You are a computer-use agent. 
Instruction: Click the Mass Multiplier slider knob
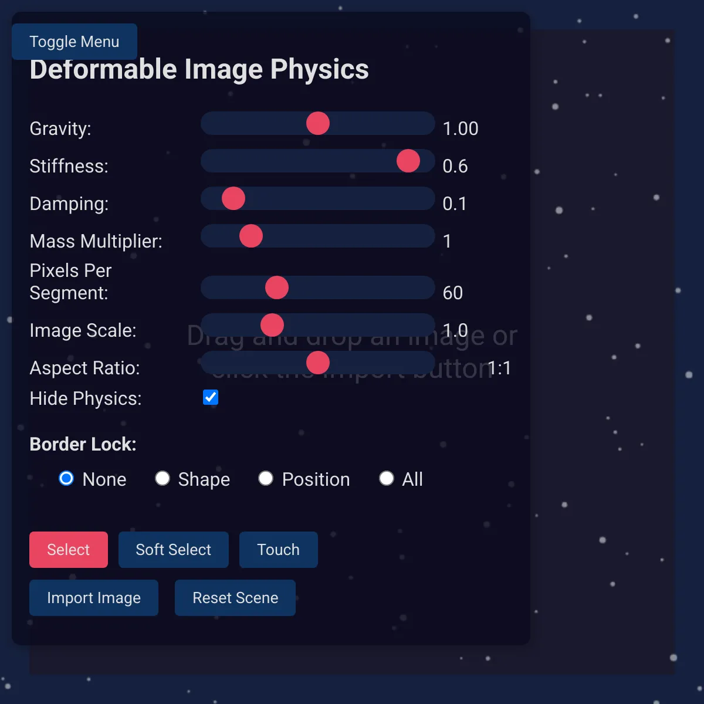[x=251, y=236]
